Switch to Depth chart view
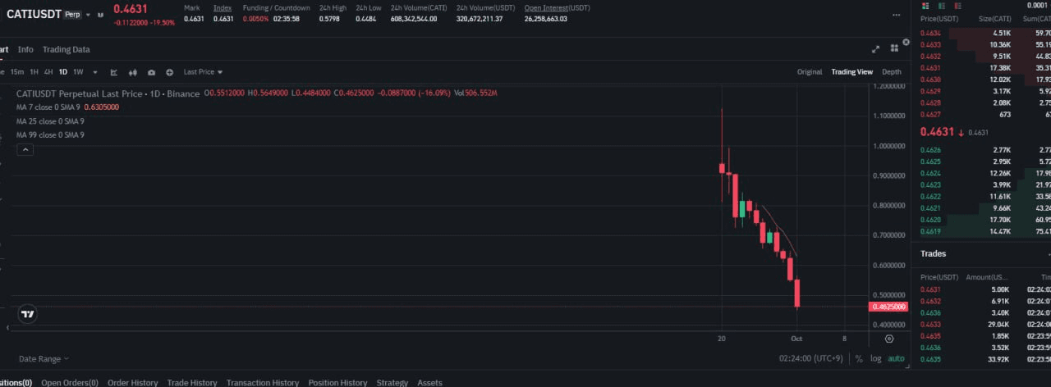The height and width of the screenshot is (387, 1051). click(x=892, y=72)
